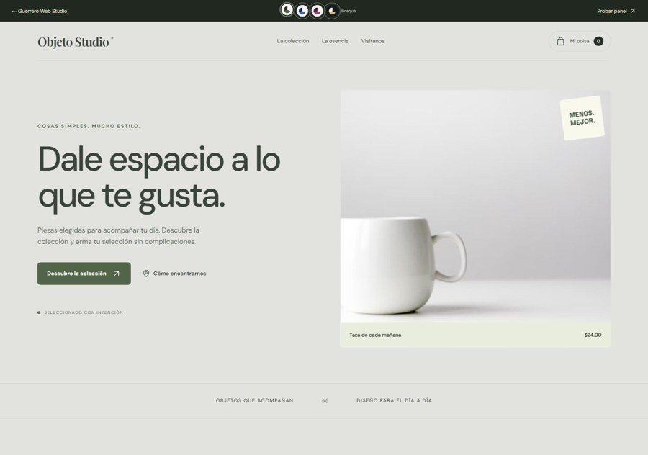
Task: Click the 'Seleccionado con intención' text
Action: [x=84, y=313]
